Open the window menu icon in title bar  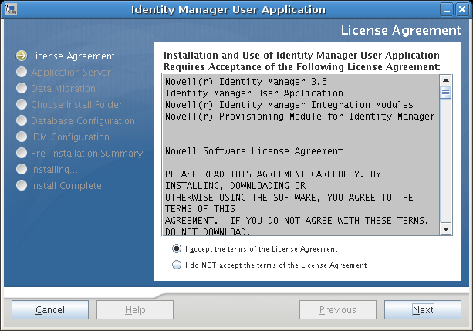(x=10, y=10)
